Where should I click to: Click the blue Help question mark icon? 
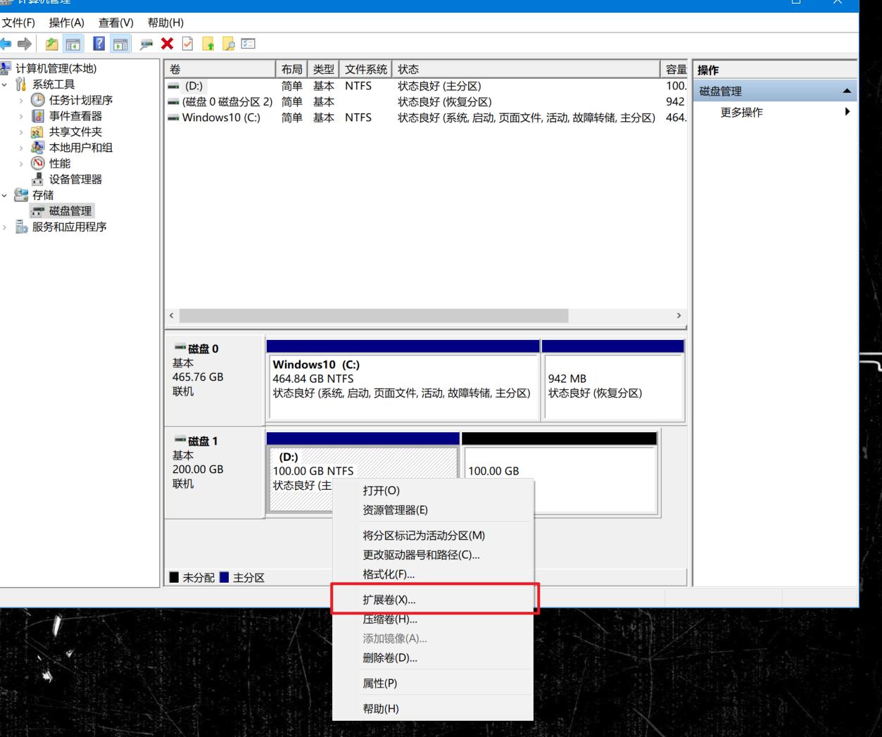tap(99, 44)
